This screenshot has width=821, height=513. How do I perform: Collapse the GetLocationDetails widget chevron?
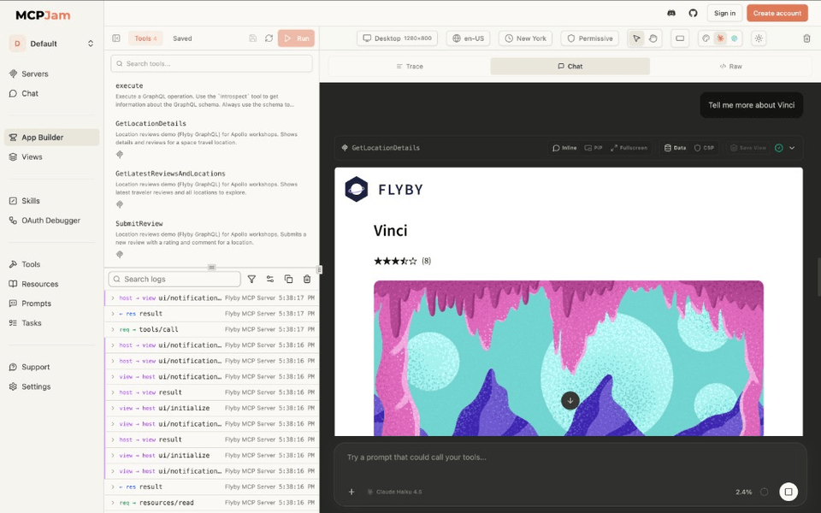792,148
